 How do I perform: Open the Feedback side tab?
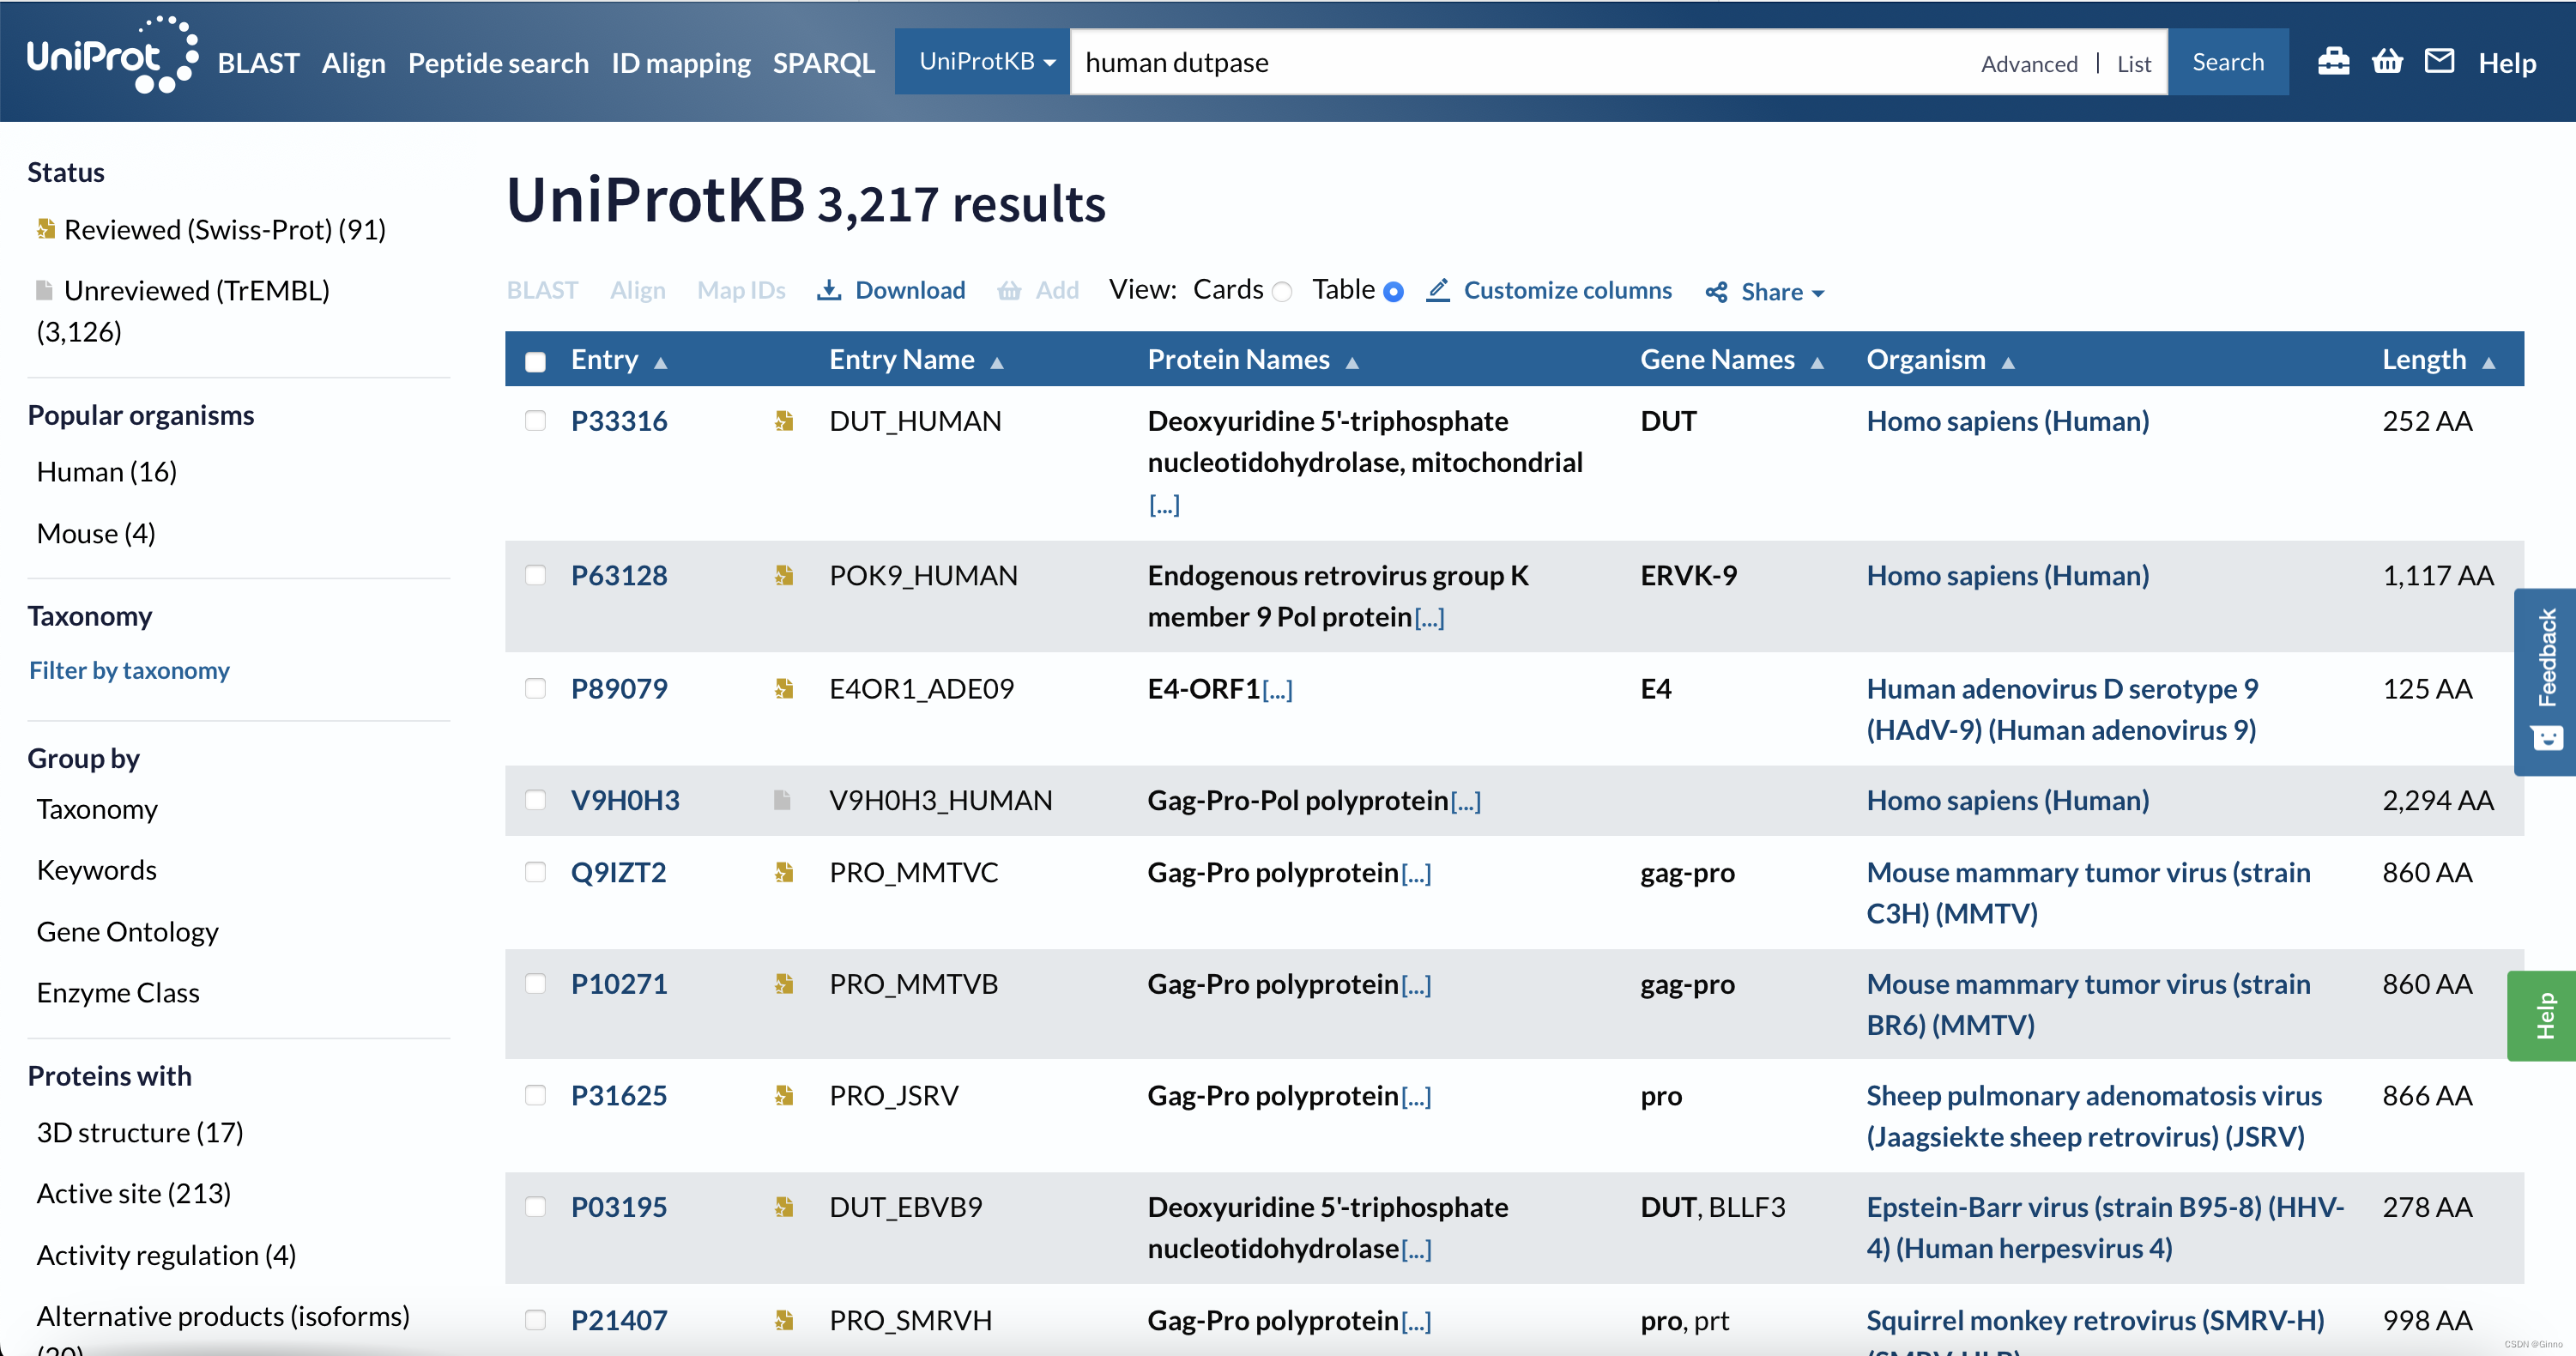click(2546, 681)
